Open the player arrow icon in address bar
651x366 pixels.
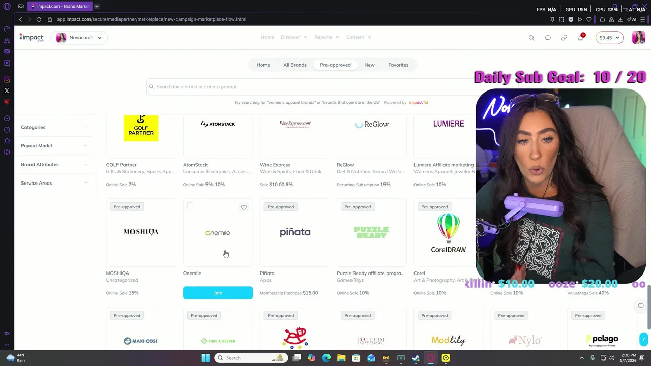580,19
